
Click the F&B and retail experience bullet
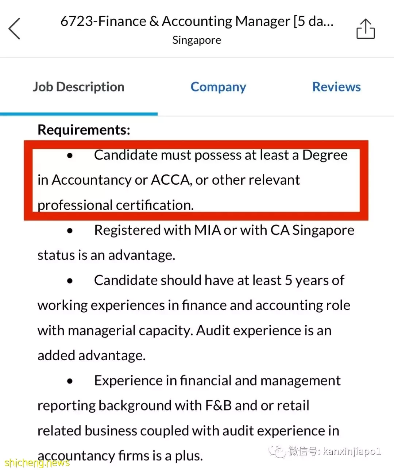click(x=189, y=418)
